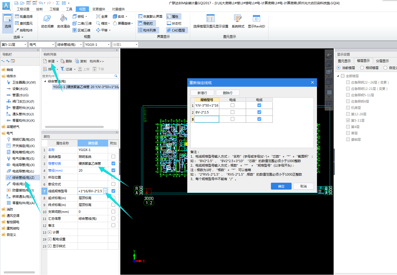The width and height of the screenshot is (397, 275).
Task: Click 删除 in component list toolbar
Action: point(66,61)
